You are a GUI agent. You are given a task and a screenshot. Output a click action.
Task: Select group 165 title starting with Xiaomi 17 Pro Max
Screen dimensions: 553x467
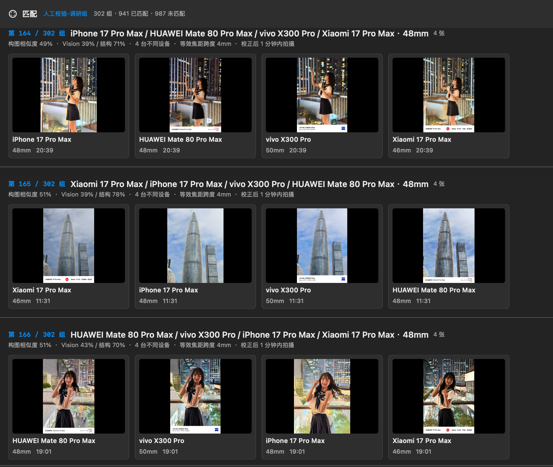click(x=250, y=184)
